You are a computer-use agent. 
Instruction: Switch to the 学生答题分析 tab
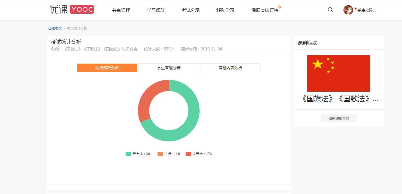[168, 68]
